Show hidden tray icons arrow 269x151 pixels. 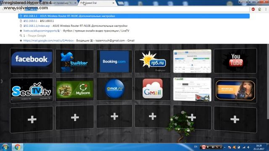[x=225, y=147]
